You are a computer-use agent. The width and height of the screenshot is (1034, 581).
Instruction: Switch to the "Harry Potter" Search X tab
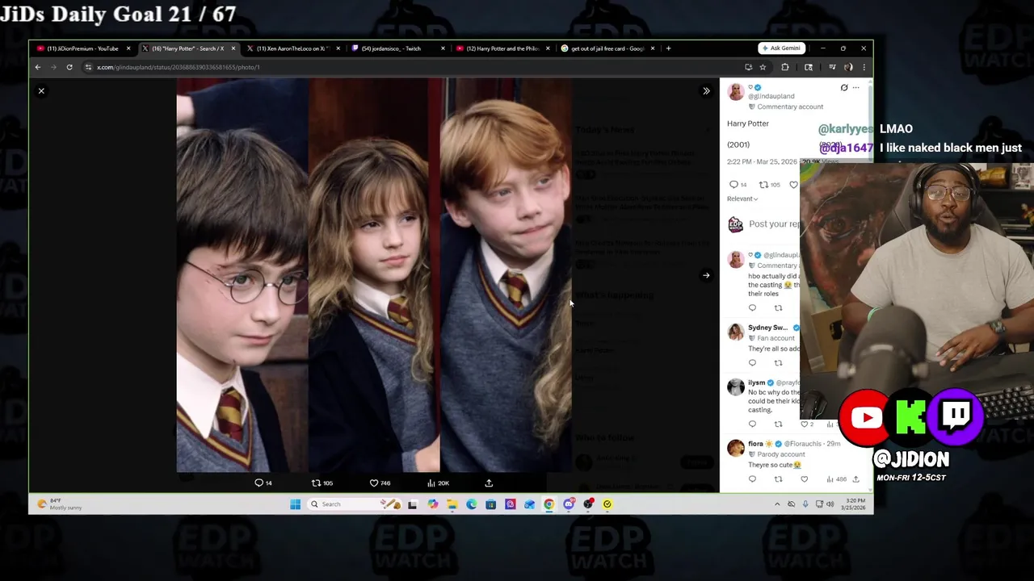click(187, 48)
